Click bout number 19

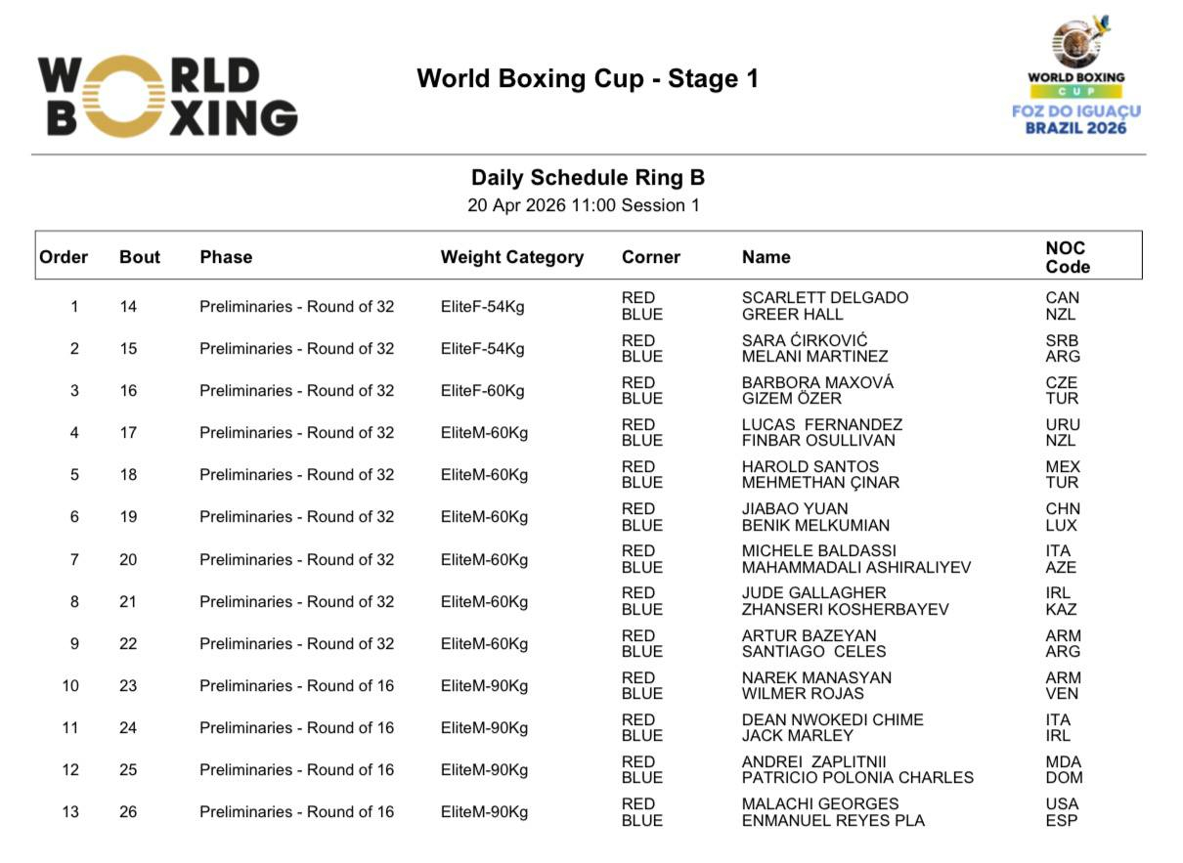(x=129, y=517)
